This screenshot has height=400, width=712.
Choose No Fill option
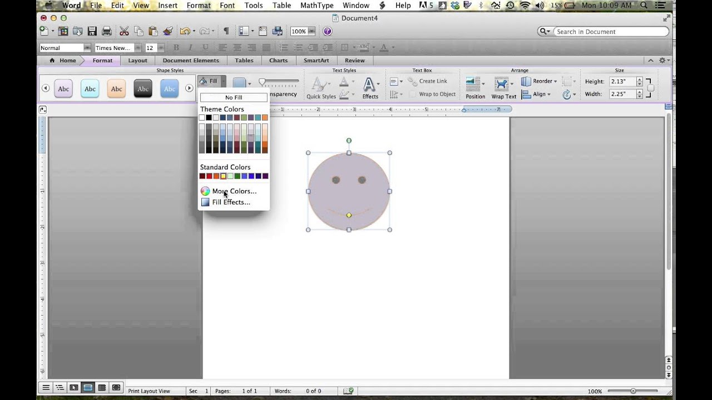(x=234, y=97)
